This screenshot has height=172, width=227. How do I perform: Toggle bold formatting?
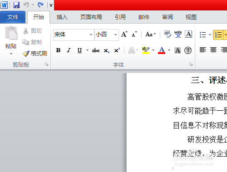pyautogui.click(x=59, y=50)
